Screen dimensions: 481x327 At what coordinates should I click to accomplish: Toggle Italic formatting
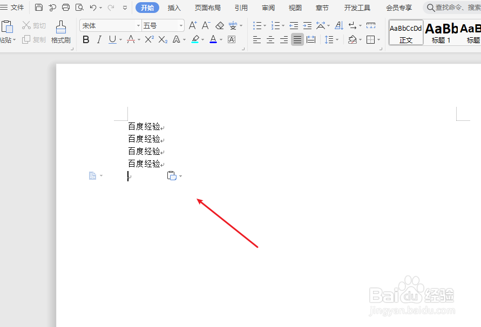click(x=99, y=39)
